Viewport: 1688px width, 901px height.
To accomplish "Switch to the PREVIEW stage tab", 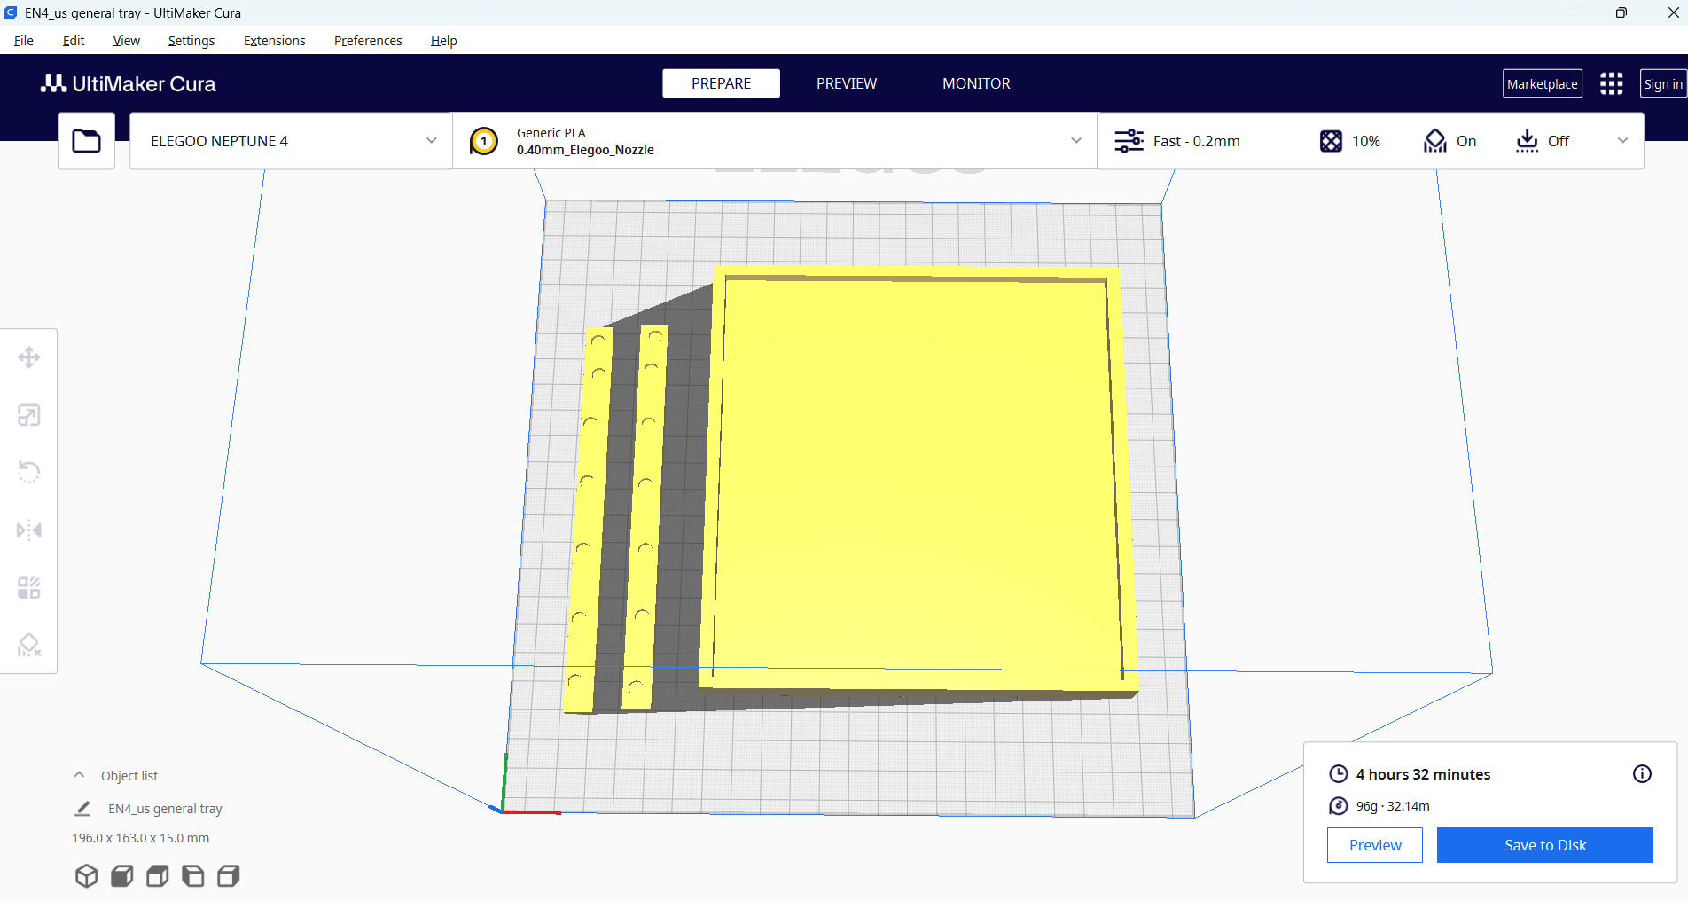I will (847, 83).
